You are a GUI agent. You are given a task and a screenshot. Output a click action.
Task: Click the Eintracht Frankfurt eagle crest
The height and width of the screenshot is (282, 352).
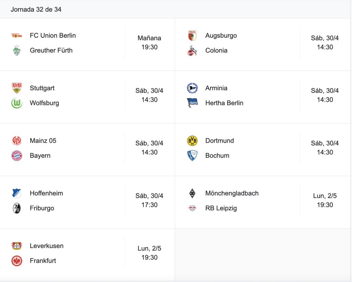point(17,261)
